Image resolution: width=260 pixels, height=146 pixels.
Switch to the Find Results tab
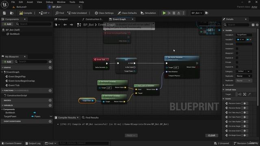tap(90, 118)
